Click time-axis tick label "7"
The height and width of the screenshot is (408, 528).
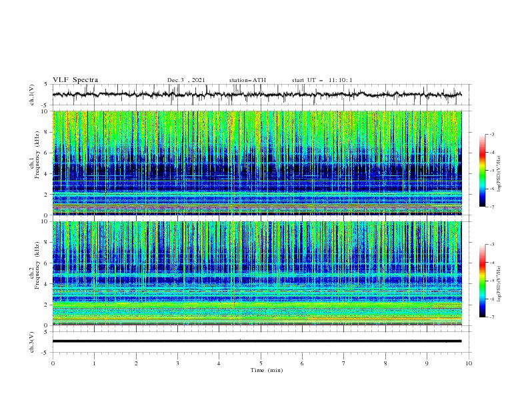point(344,363)
